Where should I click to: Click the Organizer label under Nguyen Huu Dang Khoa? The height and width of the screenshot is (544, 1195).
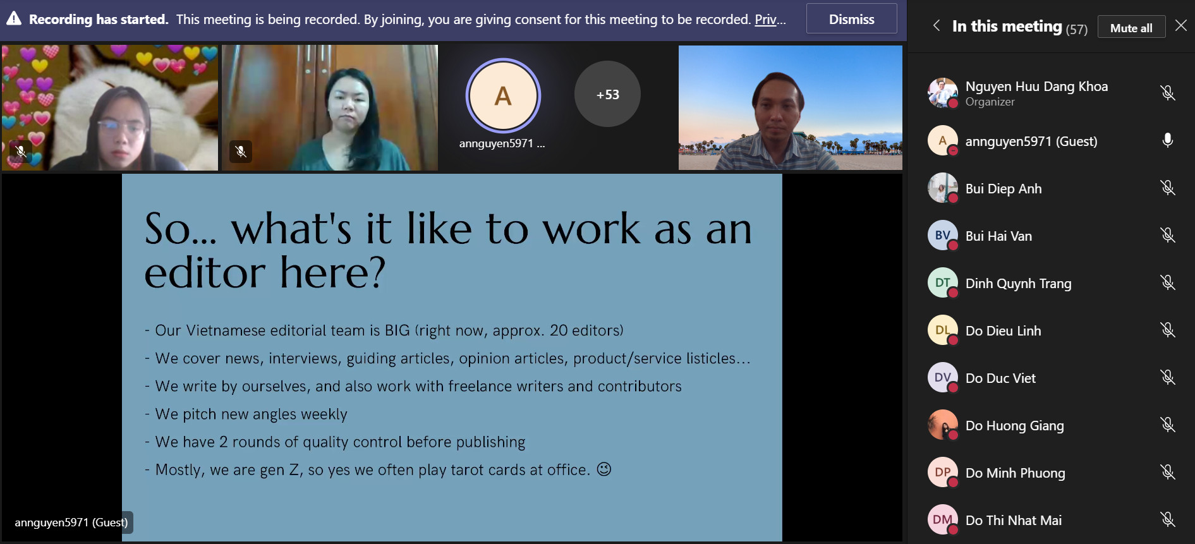990,102
